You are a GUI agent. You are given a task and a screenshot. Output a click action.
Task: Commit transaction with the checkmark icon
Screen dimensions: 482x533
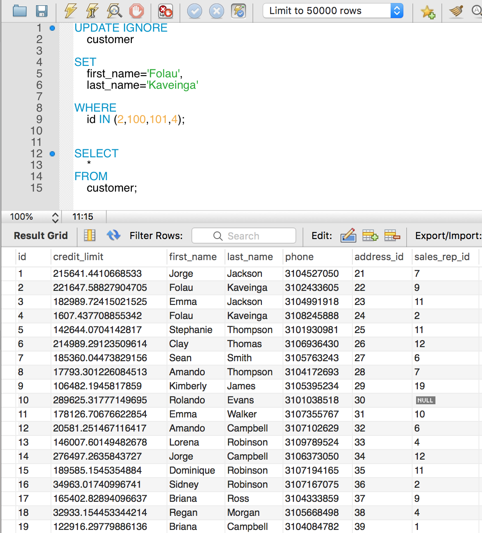(x=195, y=11)
